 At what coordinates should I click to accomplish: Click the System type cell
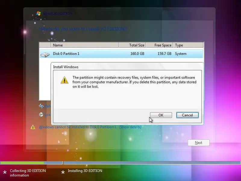pyautogui.click(x=180, y=54)
